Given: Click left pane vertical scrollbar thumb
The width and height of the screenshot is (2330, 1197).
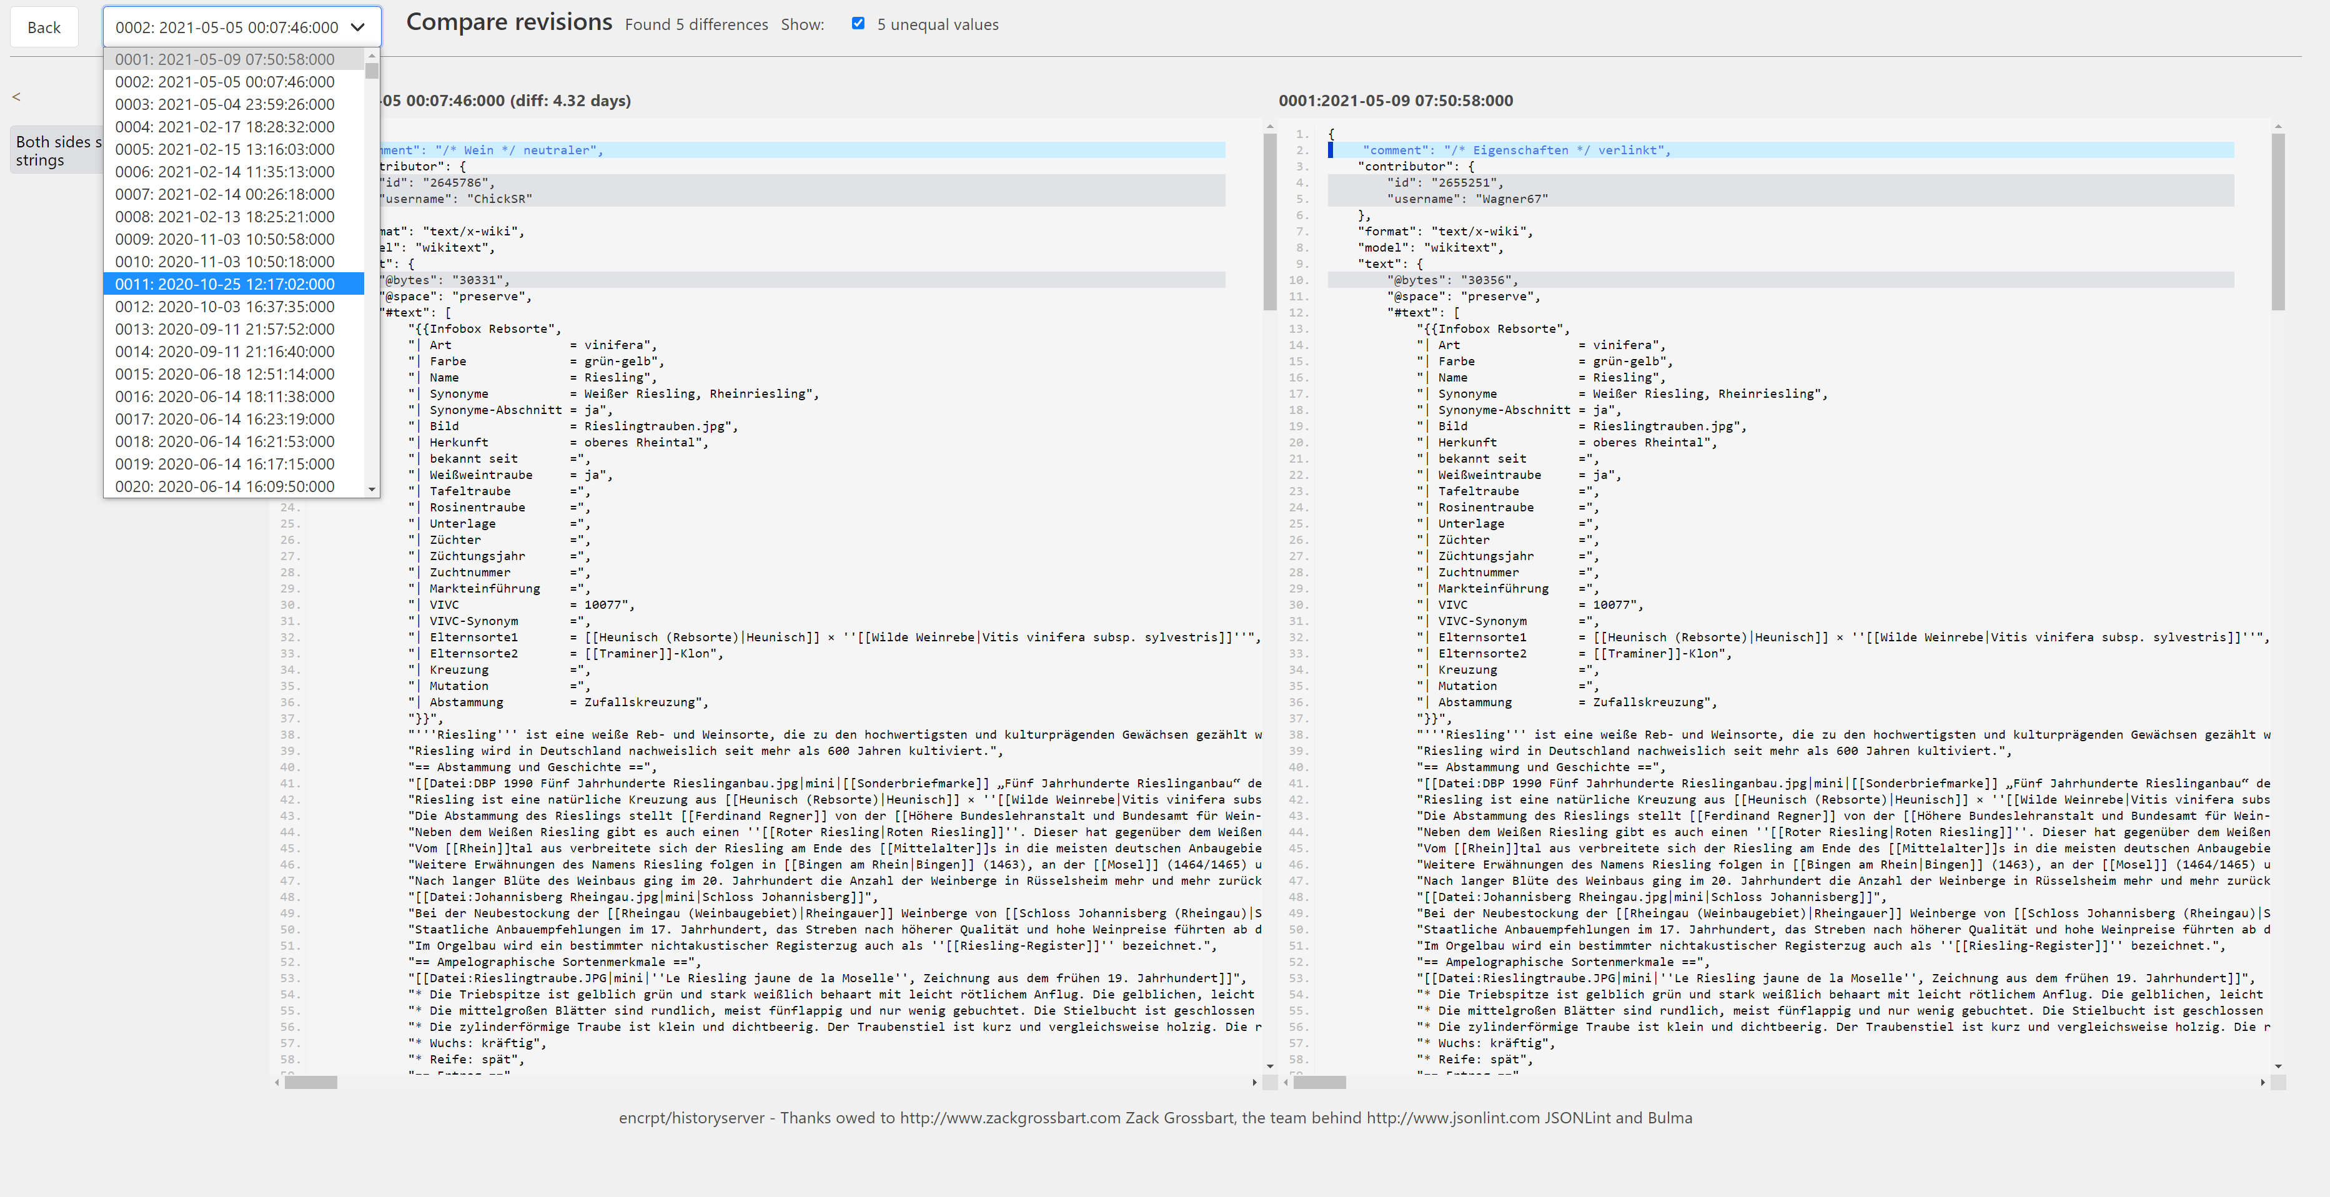Looking at the screenshot, I should point(1269,222).
